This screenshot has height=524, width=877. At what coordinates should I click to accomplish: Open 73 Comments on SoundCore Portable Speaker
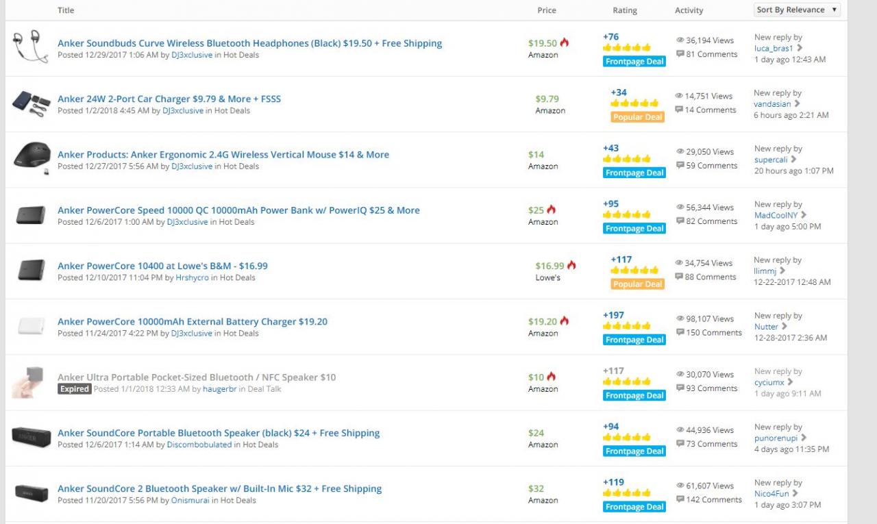tap(711, 444)
